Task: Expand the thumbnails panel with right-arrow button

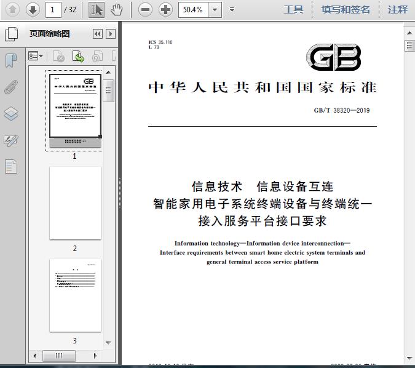Action: (111, 34)
